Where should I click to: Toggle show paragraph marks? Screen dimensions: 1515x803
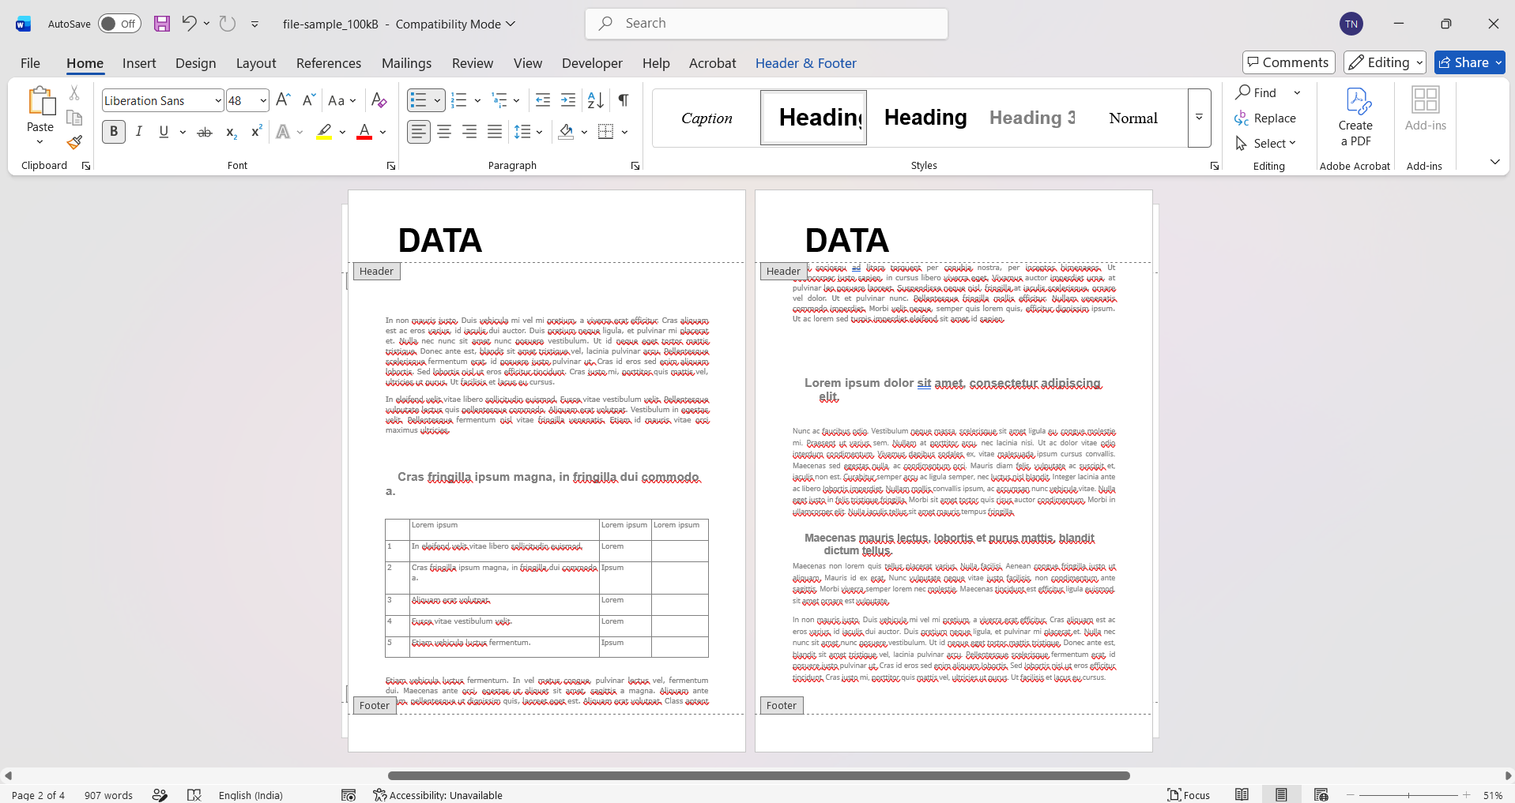pos(624,100)
